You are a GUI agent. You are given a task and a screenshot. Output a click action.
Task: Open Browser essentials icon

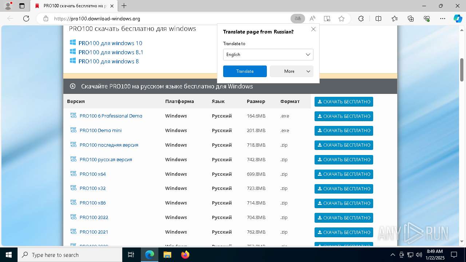pyautogui.click(x=427, y=19)
